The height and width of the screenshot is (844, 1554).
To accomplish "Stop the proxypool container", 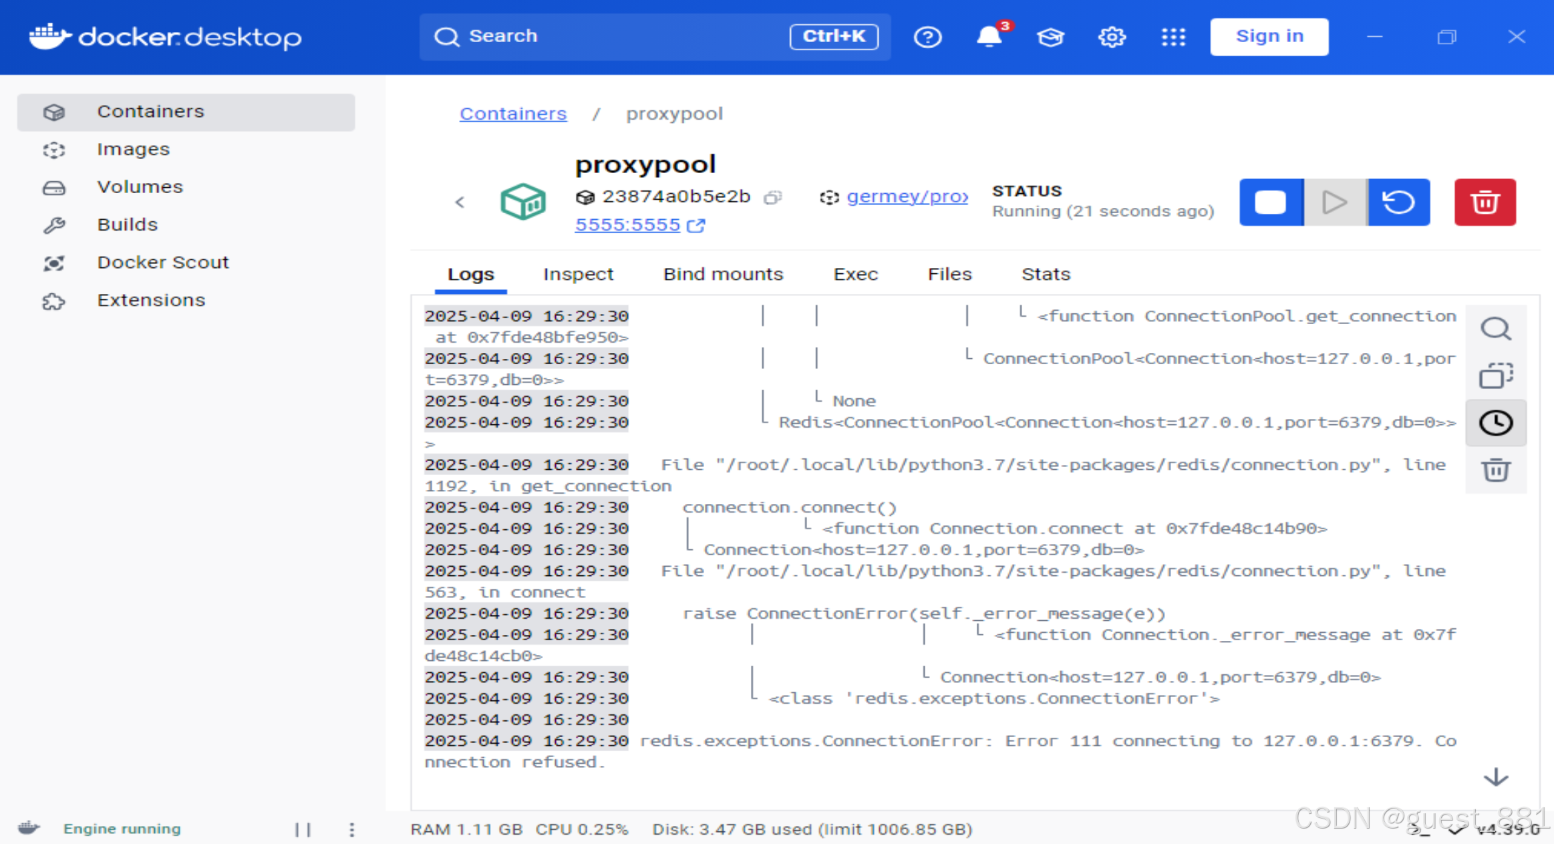I will point(1271,202).
